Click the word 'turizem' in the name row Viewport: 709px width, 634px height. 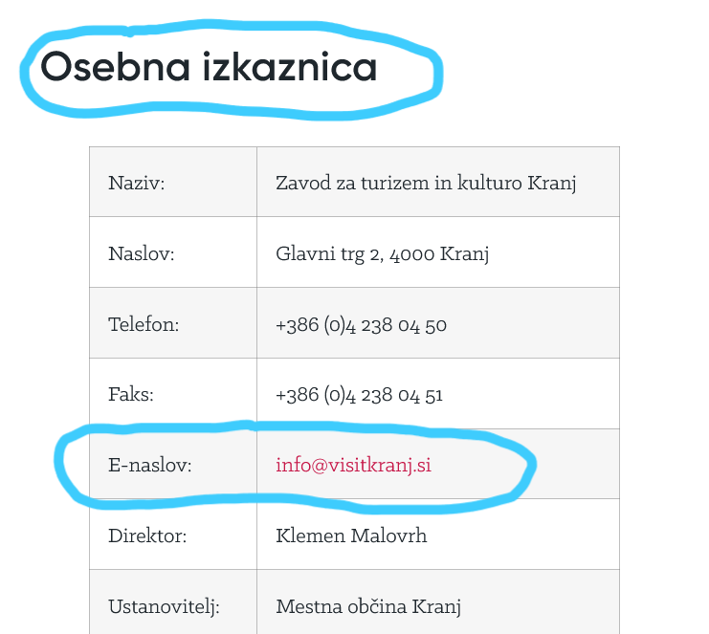point(396,183)
